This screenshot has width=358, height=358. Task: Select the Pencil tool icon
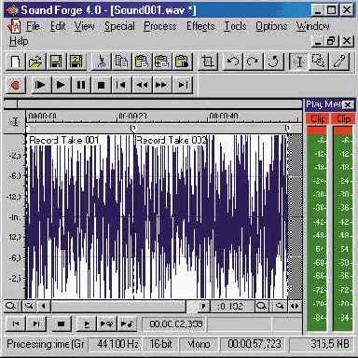tap(339, 62)
